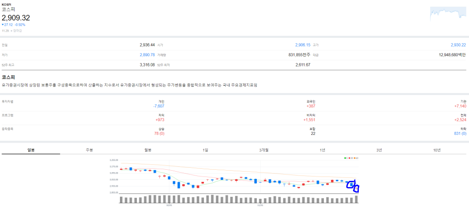Image resolution: width=469 pixels, height=208 pixels.
Task: Open the 3개월 three-month chart tab
Action: [264, 150]
